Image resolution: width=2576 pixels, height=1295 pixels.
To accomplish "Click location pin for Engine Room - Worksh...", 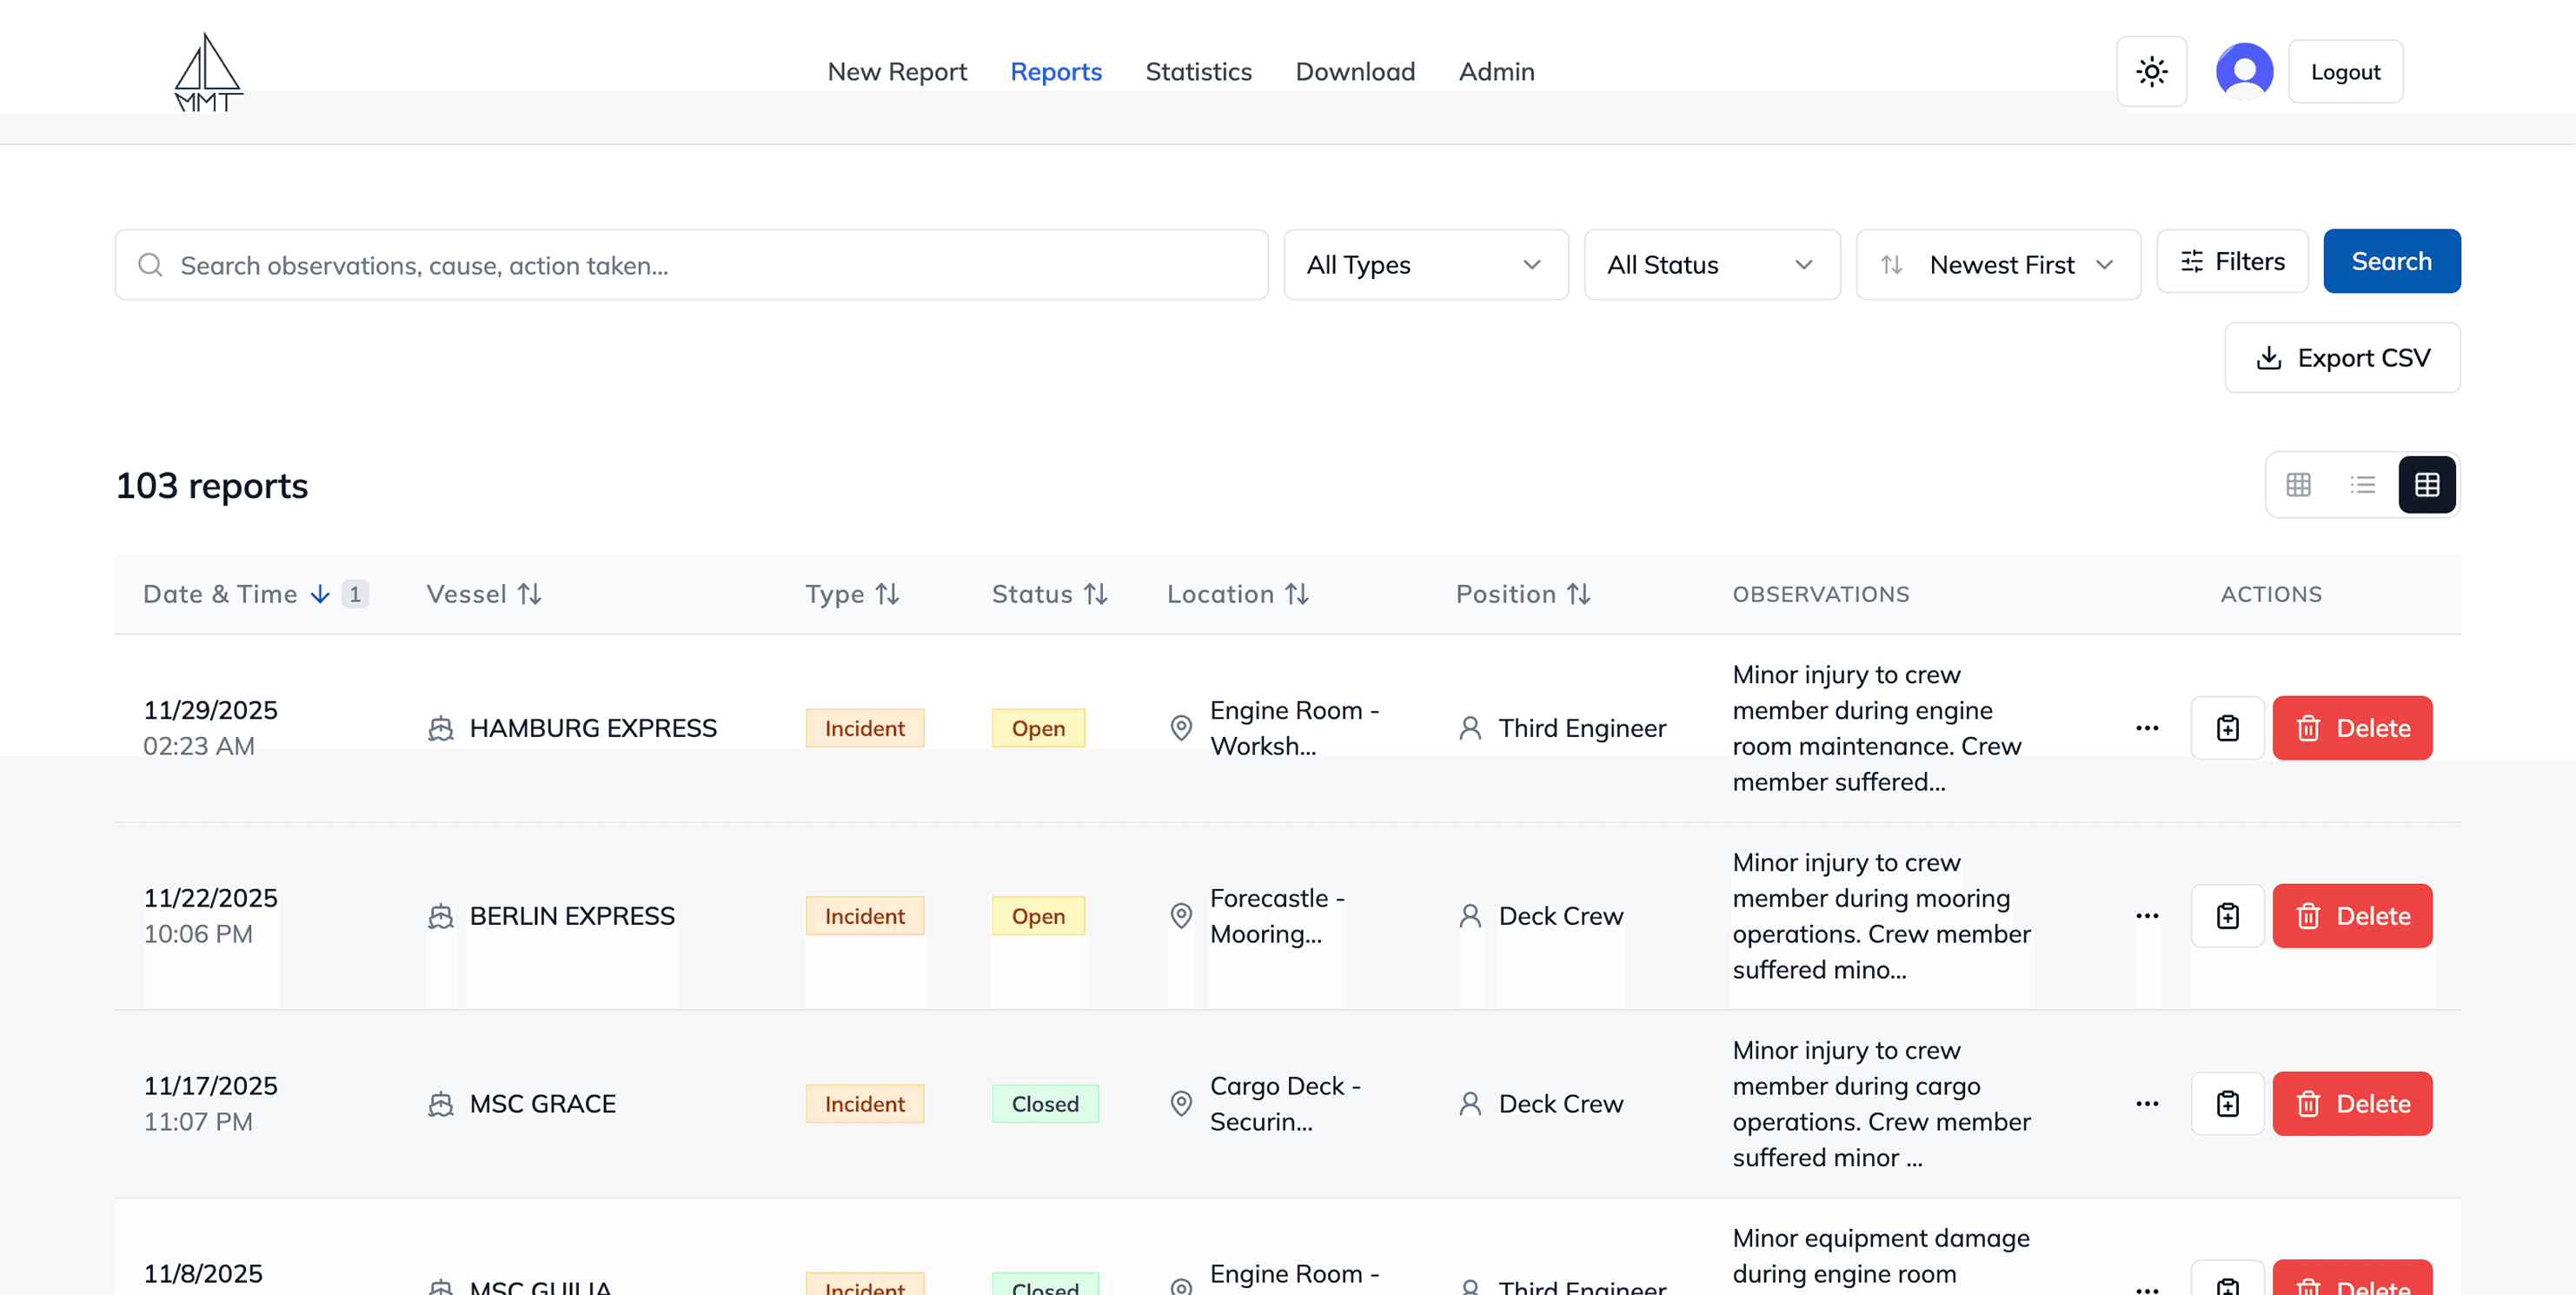I will click(x=1181, y=728).
